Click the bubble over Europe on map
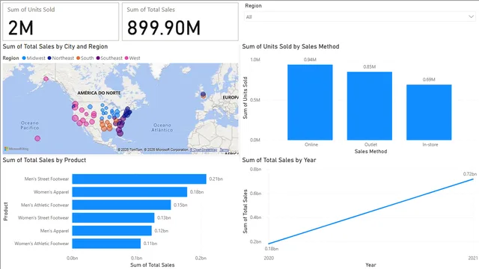 pos(203,95)
